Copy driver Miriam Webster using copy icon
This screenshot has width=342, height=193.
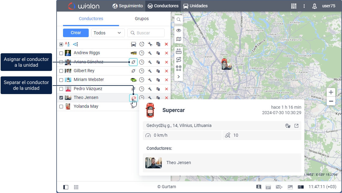[158, 80]
